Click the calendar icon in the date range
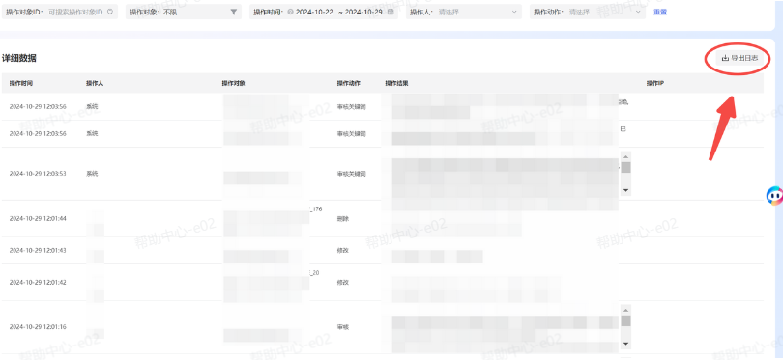Viewport: 783px width, 360px height. pos(391,12)
